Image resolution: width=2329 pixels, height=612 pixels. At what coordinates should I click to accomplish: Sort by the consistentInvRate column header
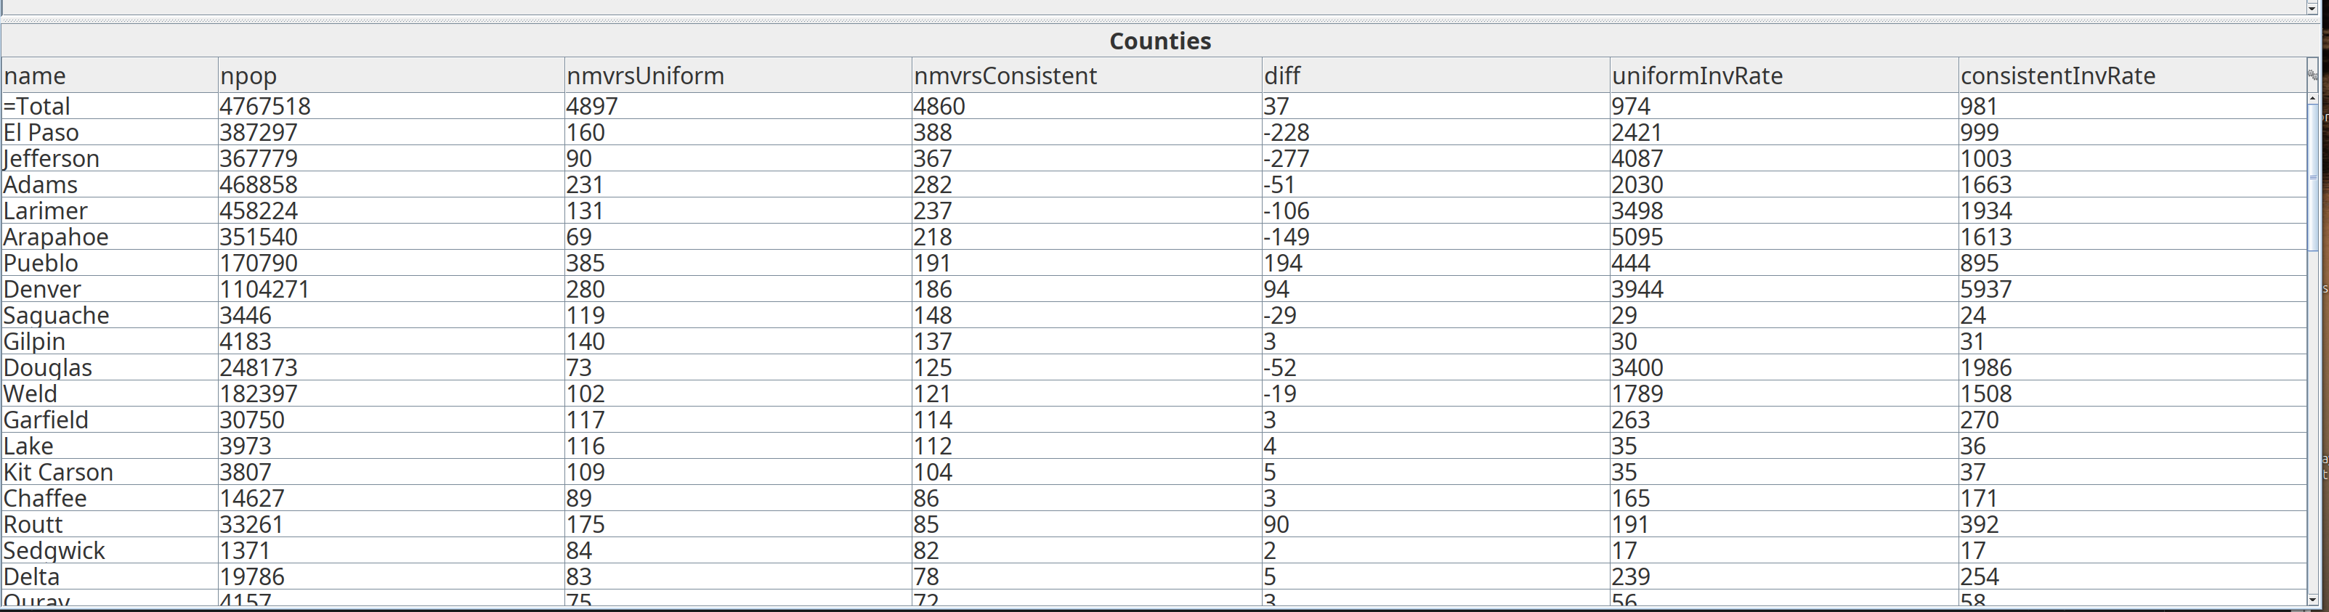2132,76
